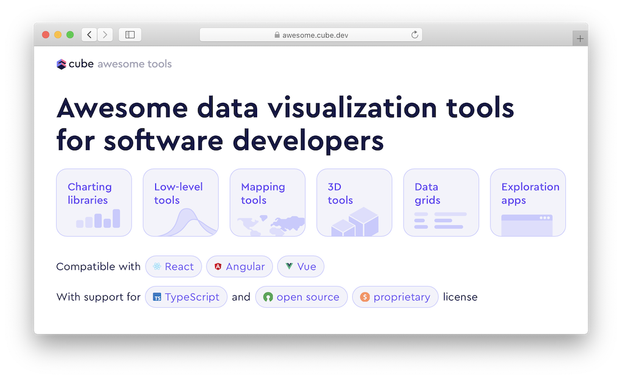The height and width of the screenshot is (379, 622).
Task: Reload the page with the refresh icon
Action: click(414, 35)
